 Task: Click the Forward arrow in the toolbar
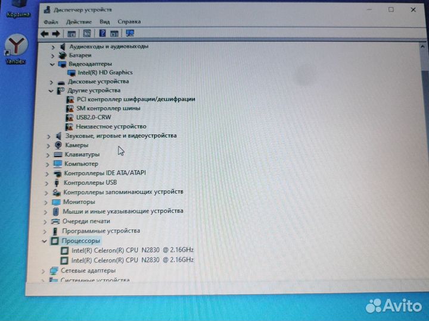tap(56, 34)
